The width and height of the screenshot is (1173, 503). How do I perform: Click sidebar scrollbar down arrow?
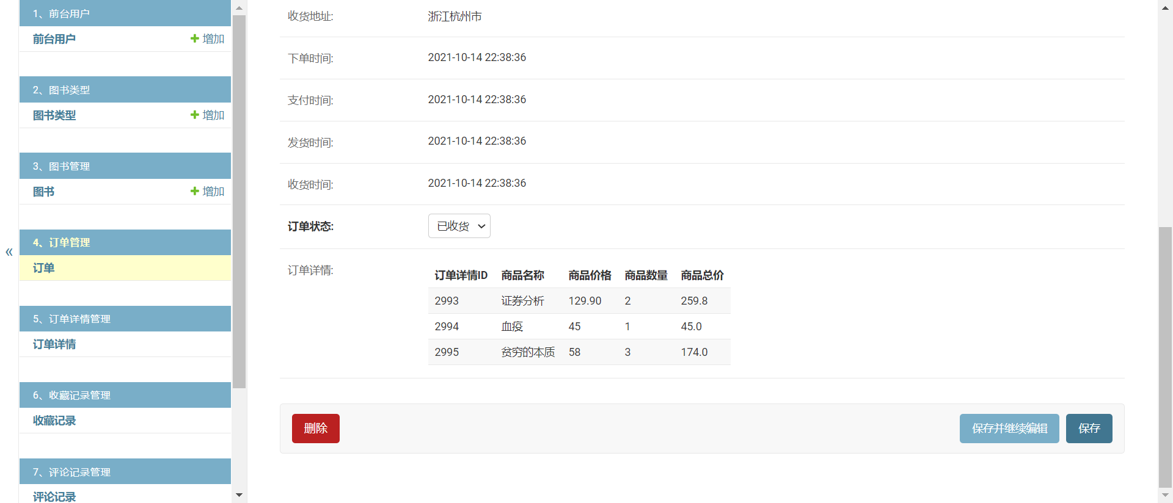[239, 495]
